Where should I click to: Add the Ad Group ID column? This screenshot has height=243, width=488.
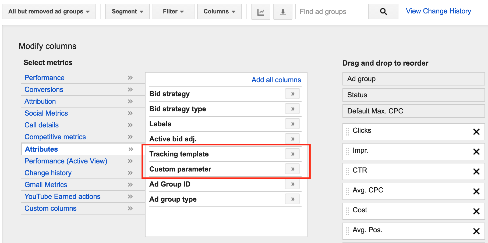coord(292,184)
